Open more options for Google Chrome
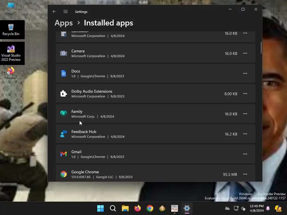The image size is (287, 215). click(x=245, y=174)
